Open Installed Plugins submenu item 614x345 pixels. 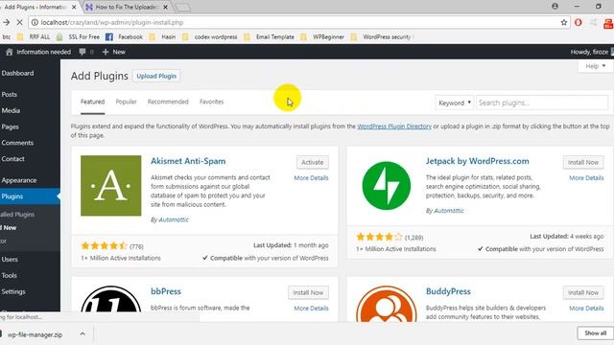point(17,215)
